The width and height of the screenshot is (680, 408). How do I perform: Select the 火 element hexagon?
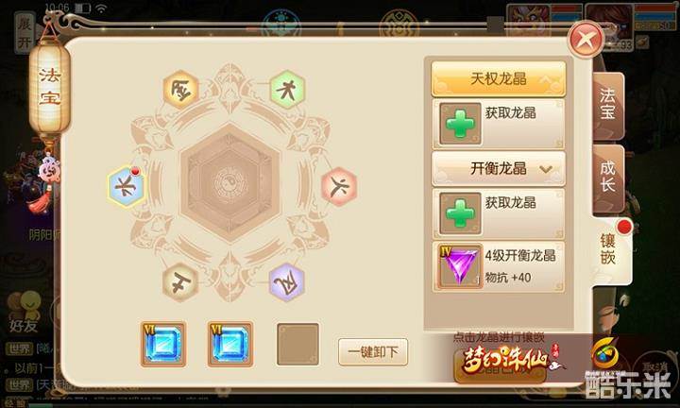tap(339, 187)
